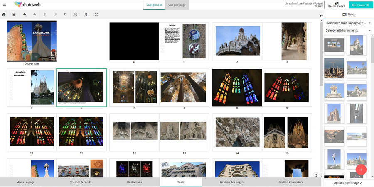The image size is (374, 187).
Task: Select page 13 sculpture thumbnail
Action: pos(184,132)
